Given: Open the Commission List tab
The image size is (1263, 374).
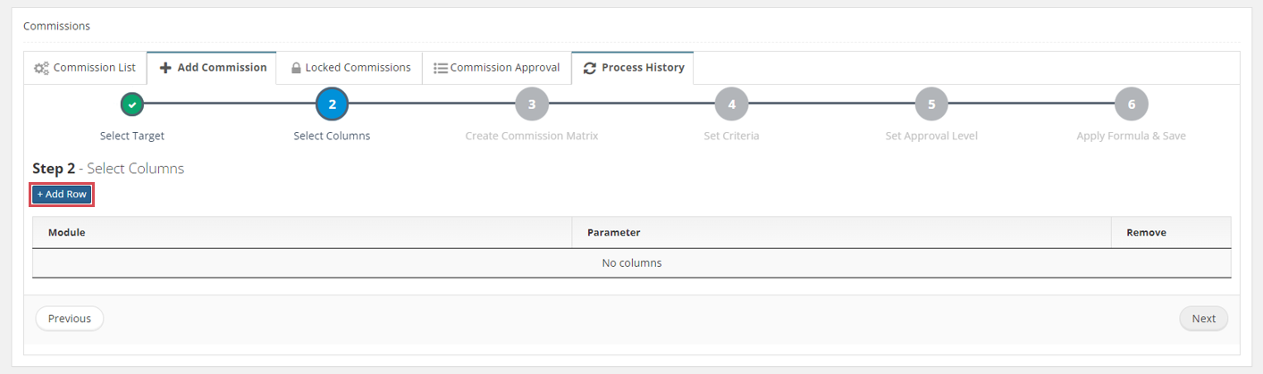Looking at the screenshot, I should [85, 68].
